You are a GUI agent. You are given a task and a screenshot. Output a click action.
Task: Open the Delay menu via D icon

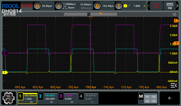click(97, 6)
